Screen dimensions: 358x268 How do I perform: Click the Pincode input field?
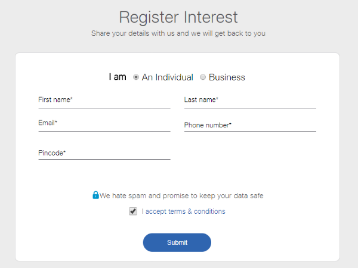(104, 153)
